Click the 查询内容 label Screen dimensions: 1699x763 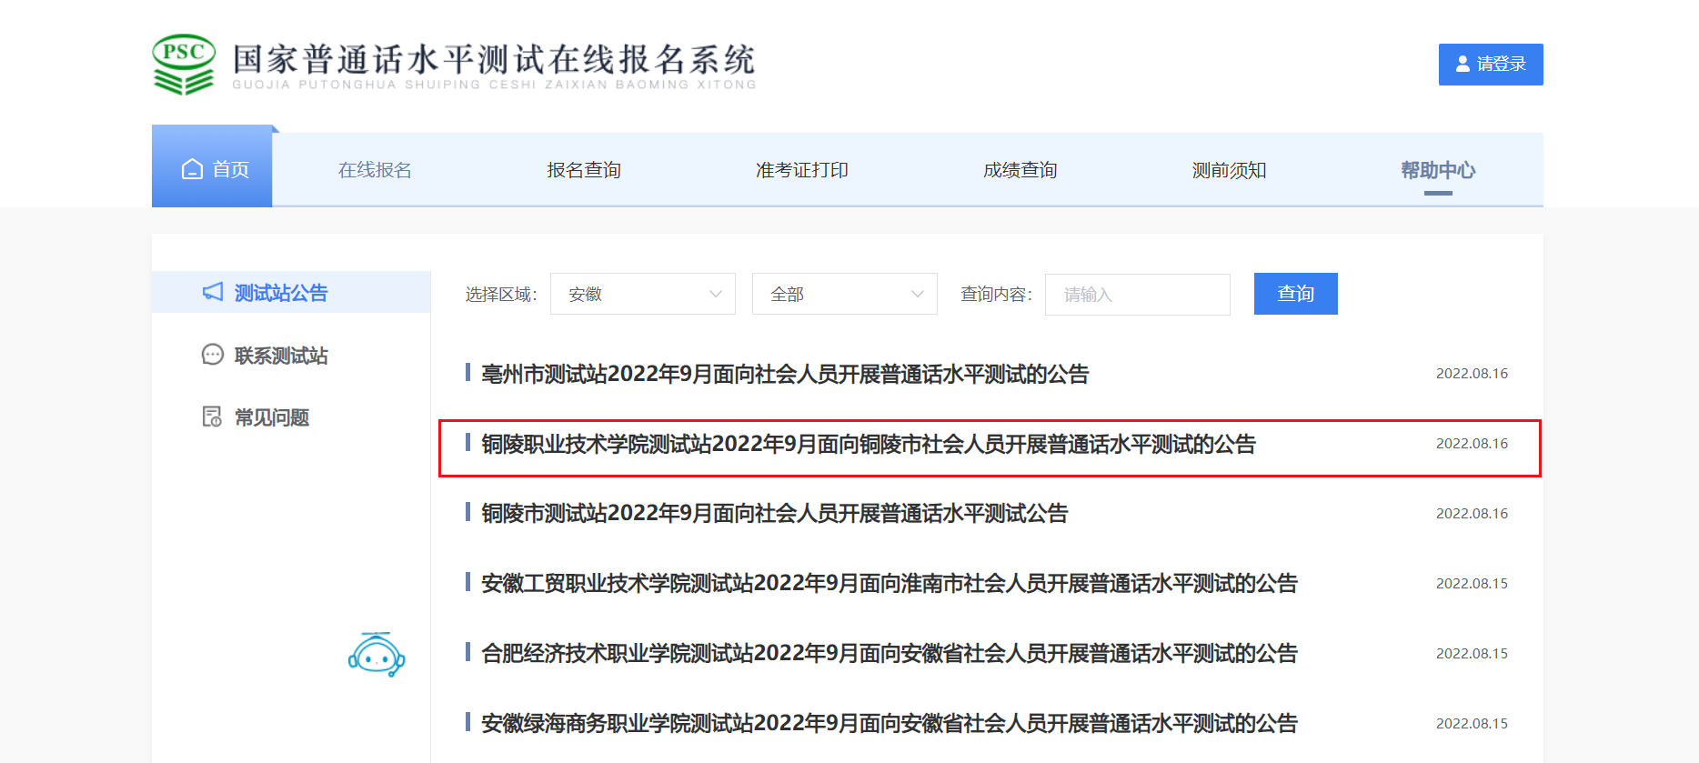point(997,295)
